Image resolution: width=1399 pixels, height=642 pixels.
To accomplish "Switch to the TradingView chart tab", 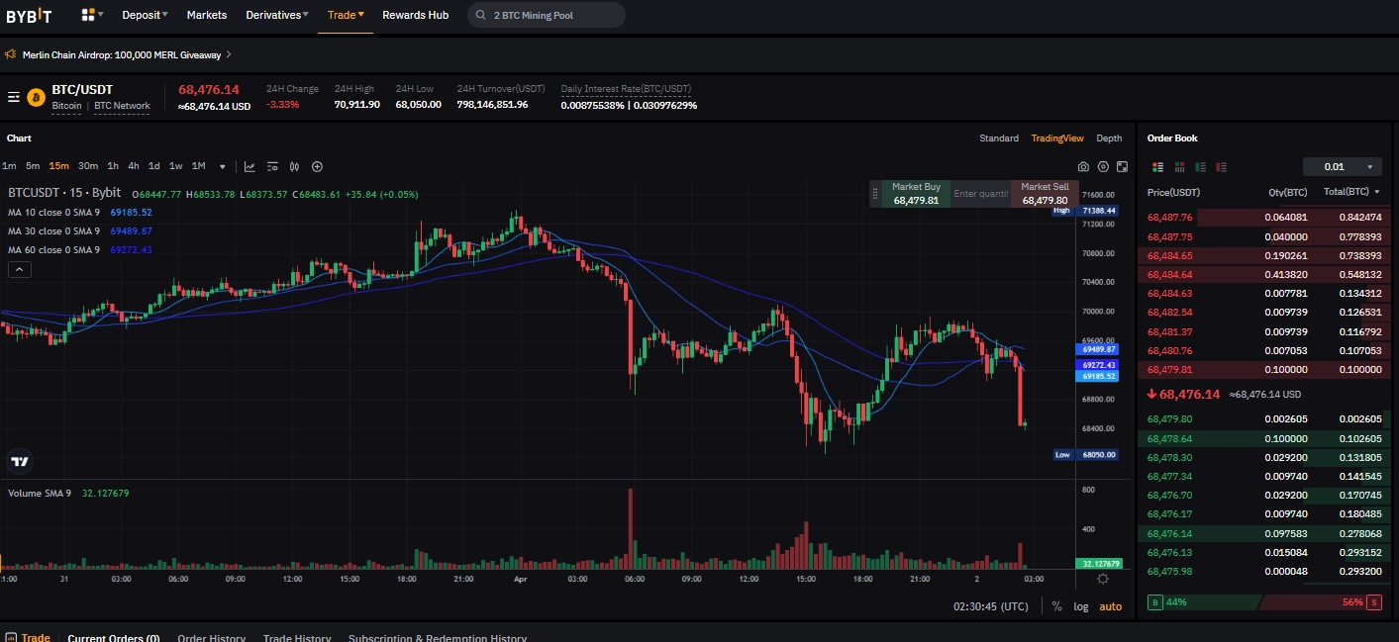I will (1056, 138).
